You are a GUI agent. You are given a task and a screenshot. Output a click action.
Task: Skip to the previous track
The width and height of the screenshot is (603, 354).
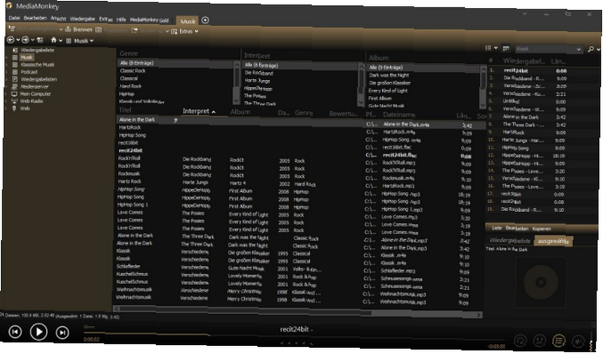click(x=16, y=332)
